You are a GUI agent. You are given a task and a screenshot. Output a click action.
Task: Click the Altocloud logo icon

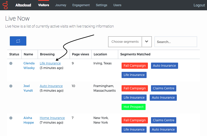click(5, 5)
